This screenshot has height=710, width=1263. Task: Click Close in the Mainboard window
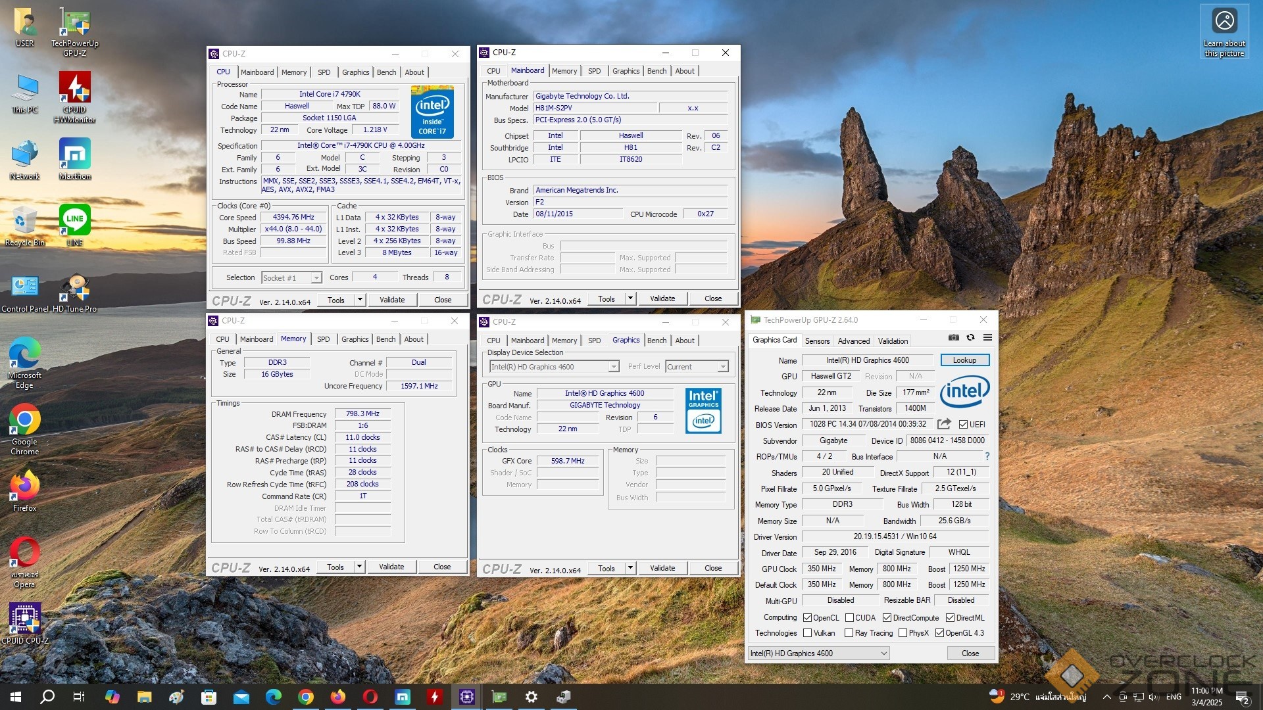click(x=713, y=298)
